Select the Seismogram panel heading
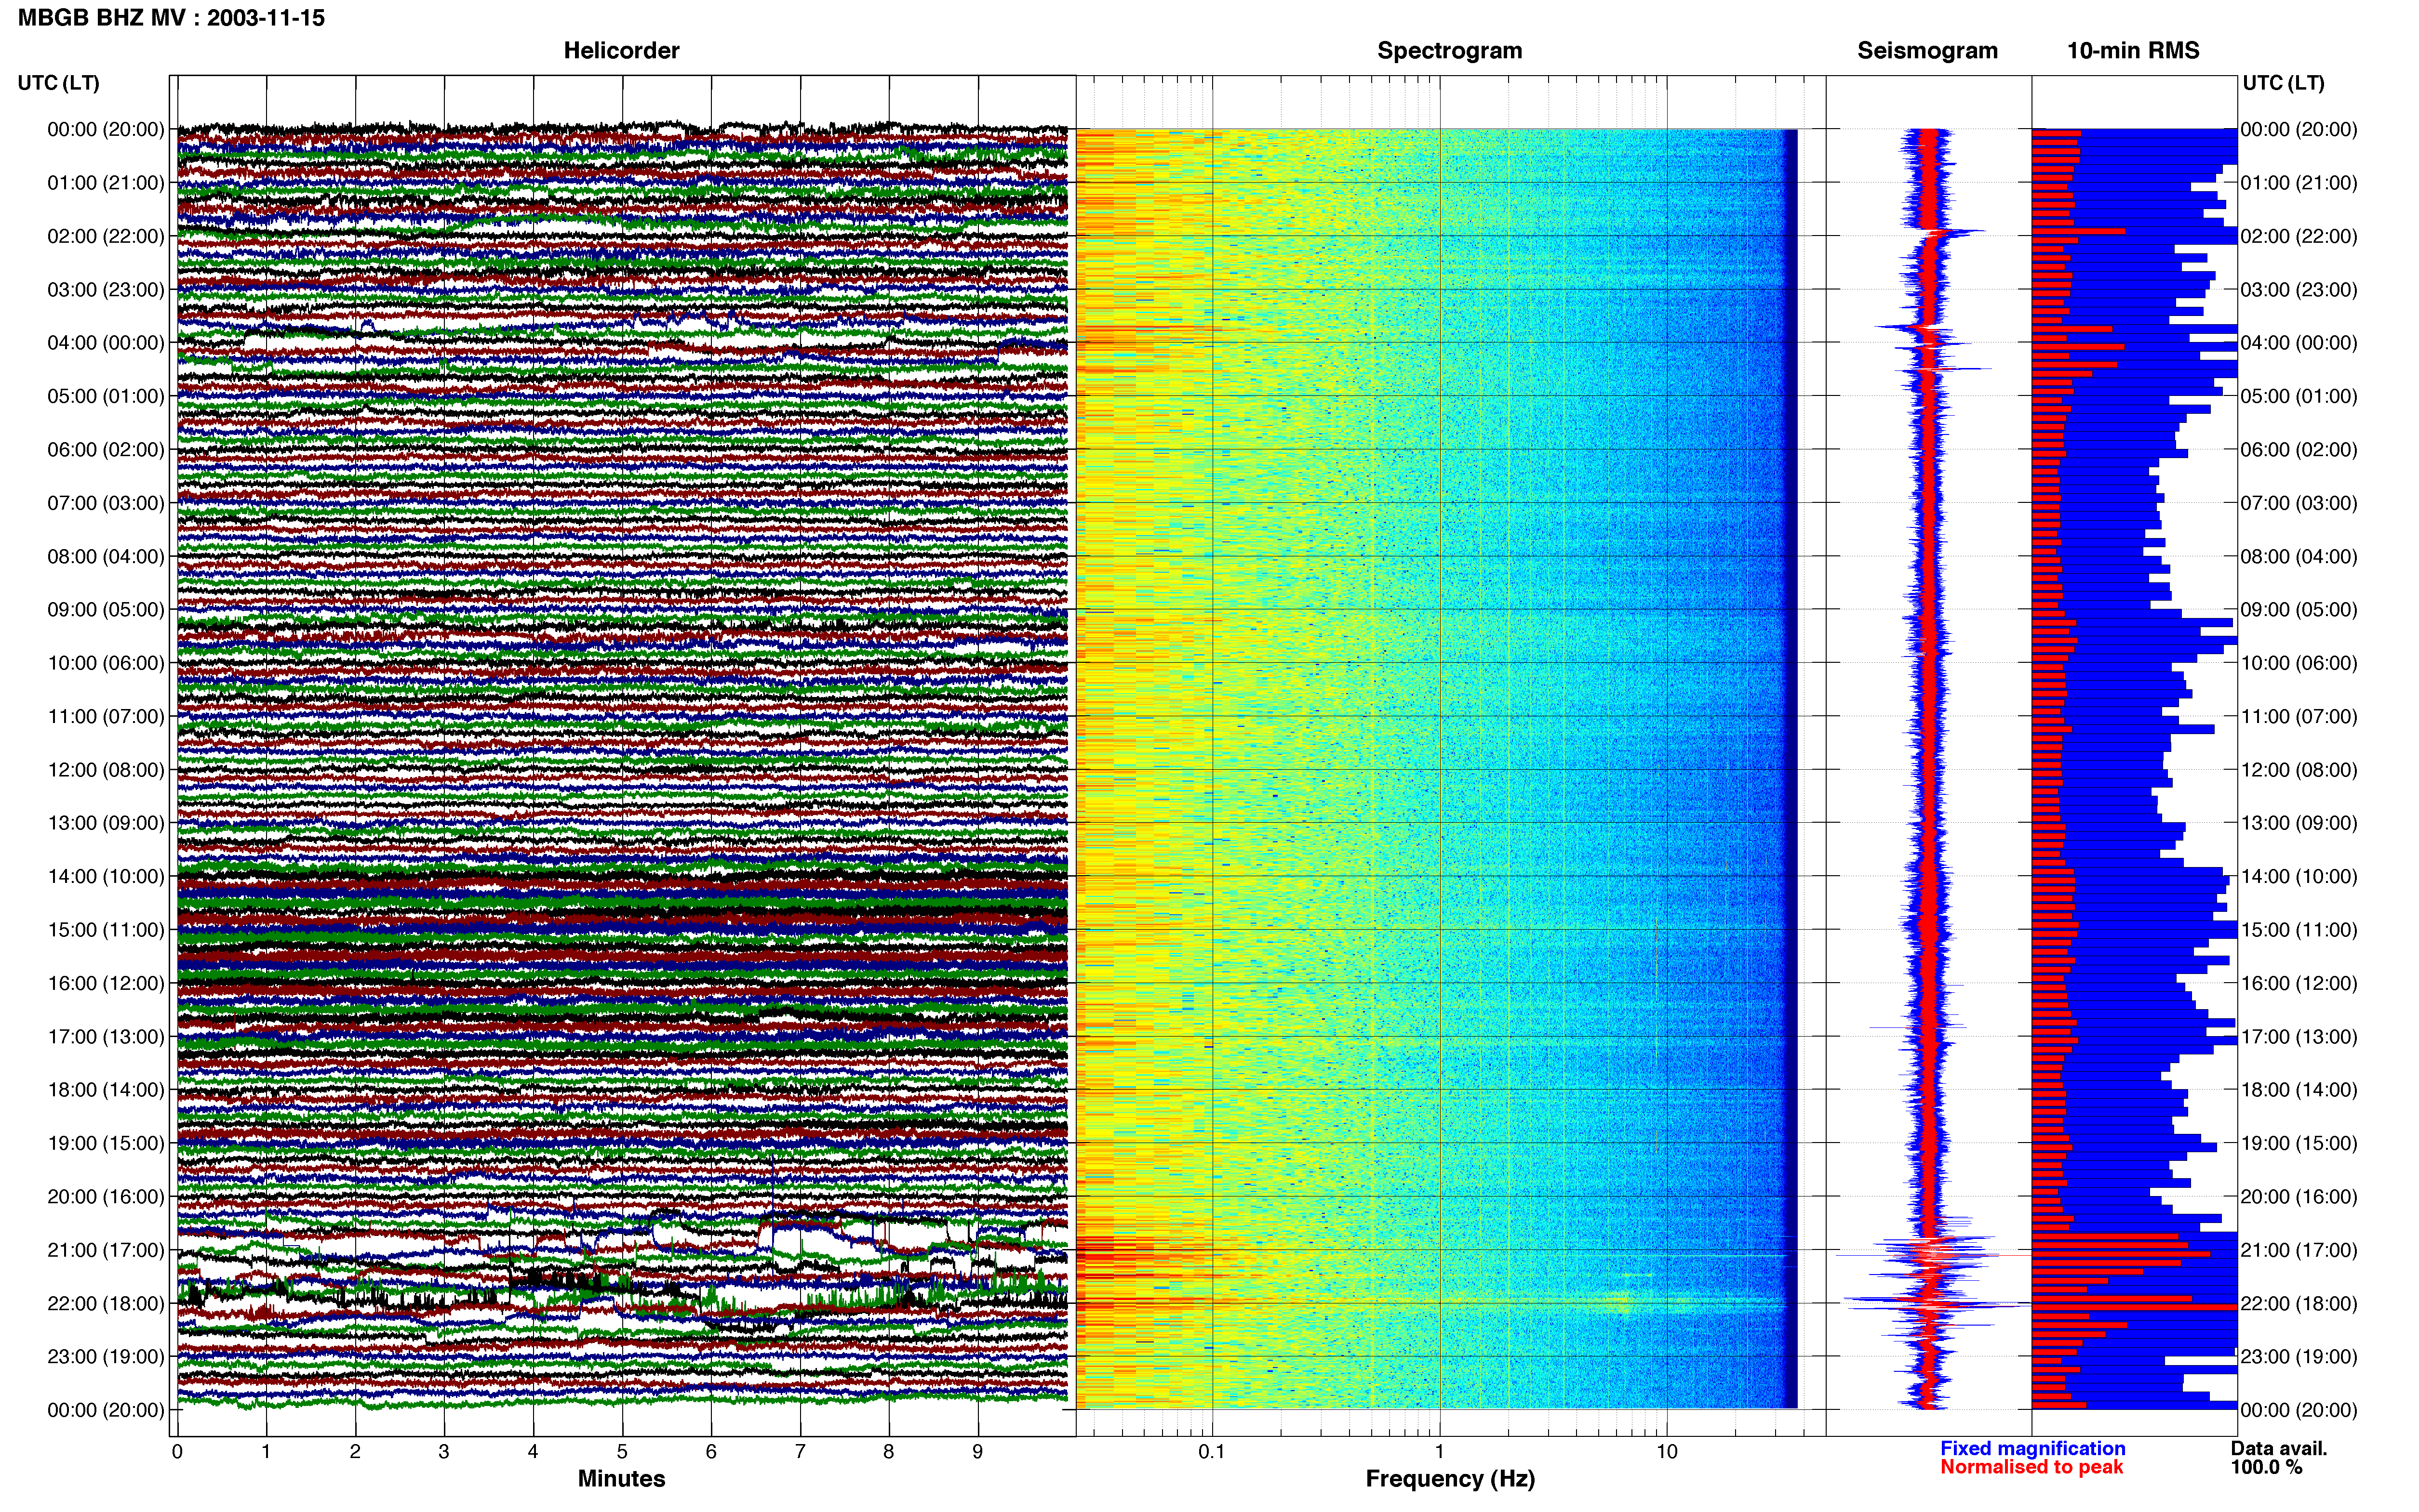2419x1512 pixels. 1927,51
